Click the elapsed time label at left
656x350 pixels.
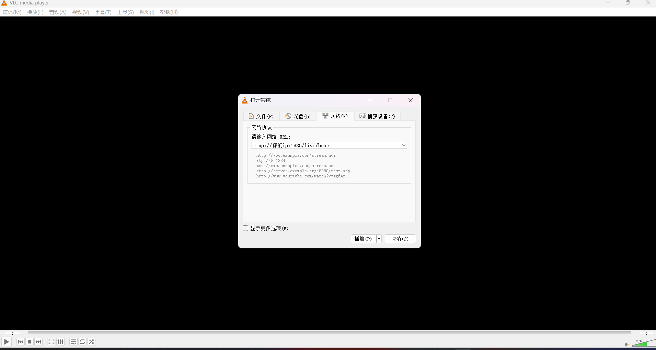12,333
